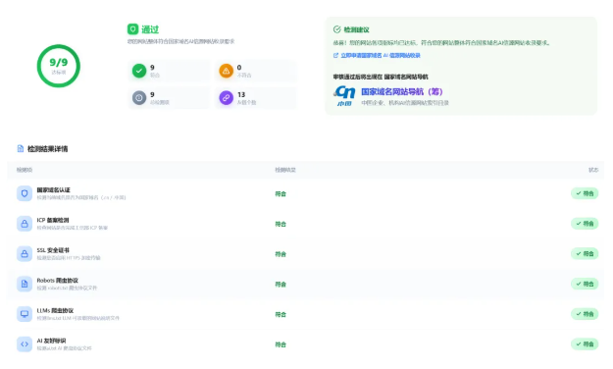
Task: Click the 检测结果详情 section title
Action: pos(48,149)
